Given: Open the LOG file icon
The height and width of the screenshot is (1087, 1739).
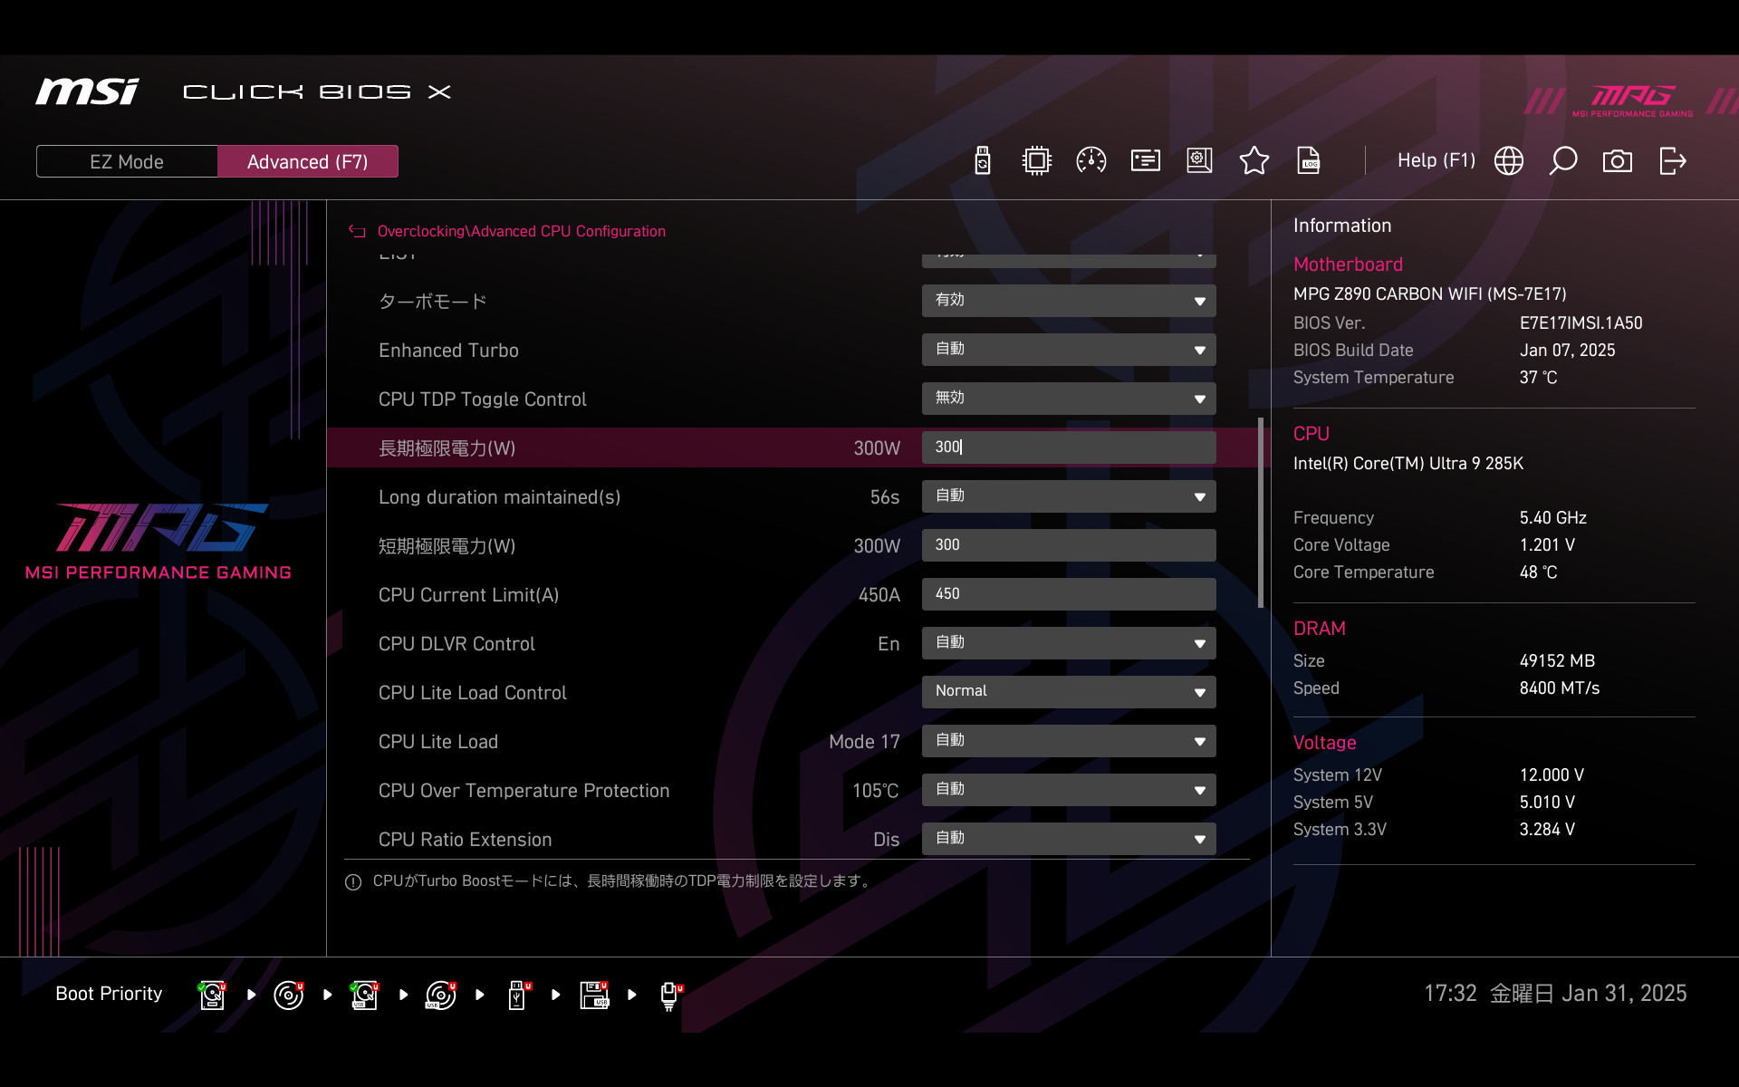Looking at the screenshot, I should click(x=1309, y=161).
